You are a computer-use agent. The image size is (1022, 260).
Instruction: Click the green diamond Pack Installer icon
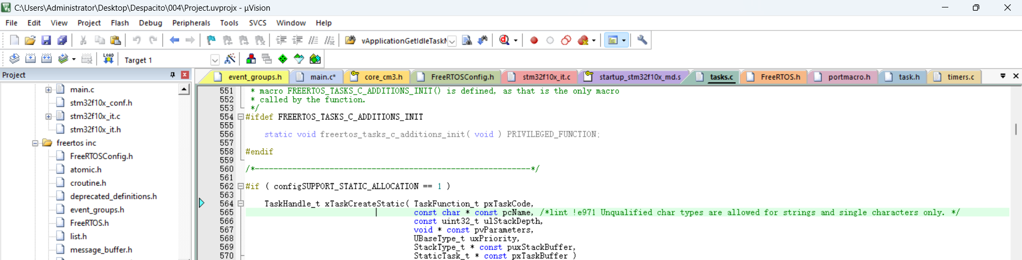point(283,59)
